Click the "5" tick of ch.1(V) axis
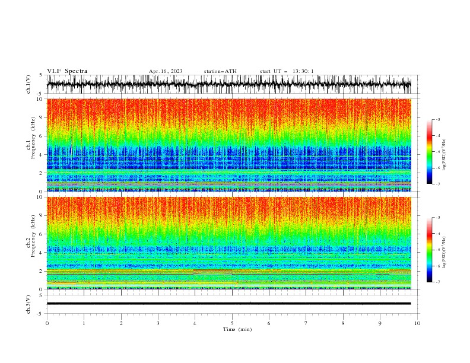Viewport: 470px width, 363px height. 41,75
